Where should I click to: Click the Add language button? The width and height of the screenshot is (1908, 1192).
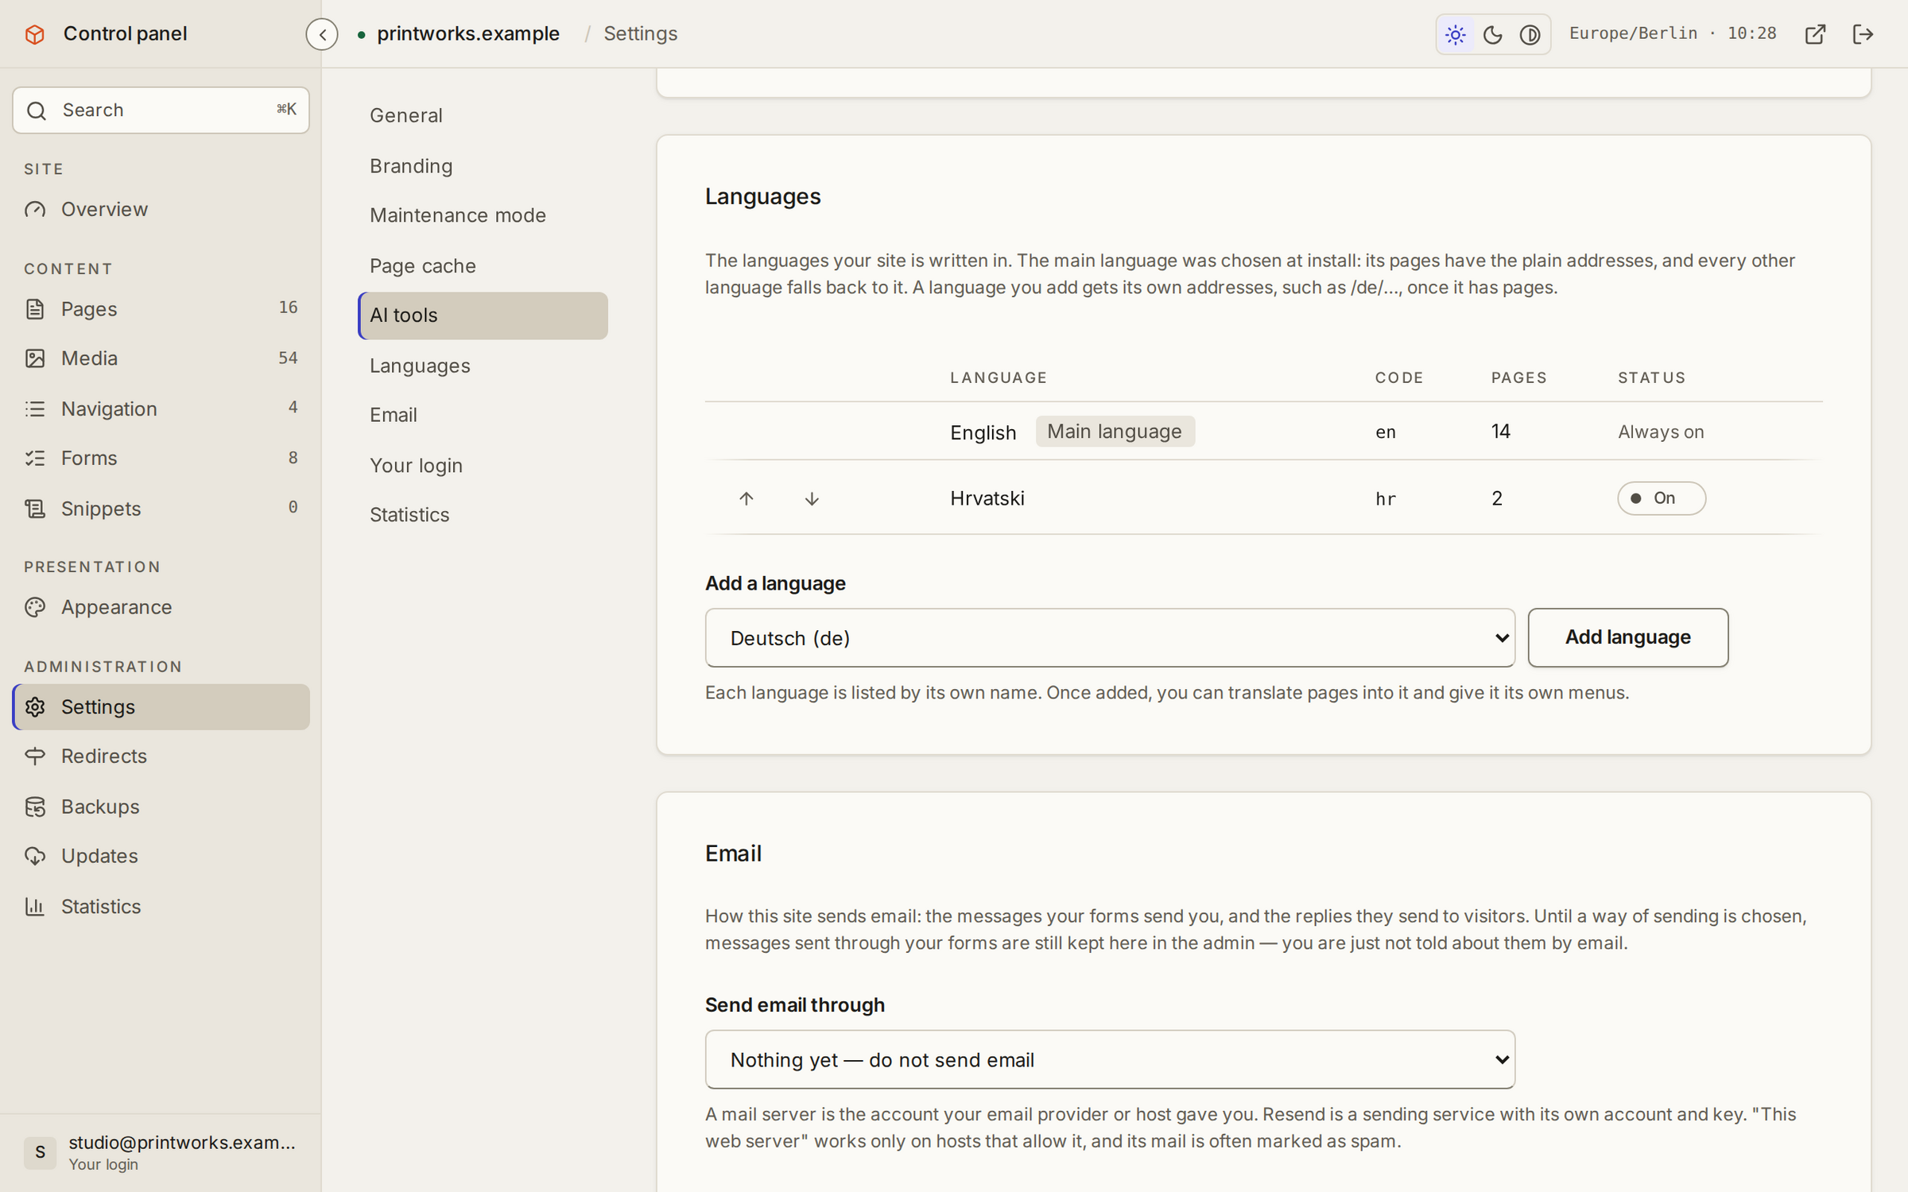click(x=1627, y=637)
